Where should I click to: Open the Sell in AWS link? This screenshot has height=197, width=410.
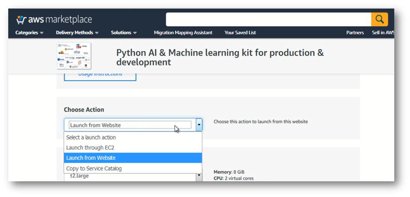383,33
